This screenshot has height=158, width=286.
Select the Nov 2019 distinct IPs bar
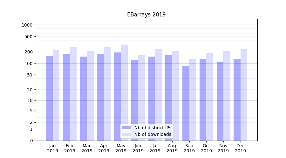point(220,101)
